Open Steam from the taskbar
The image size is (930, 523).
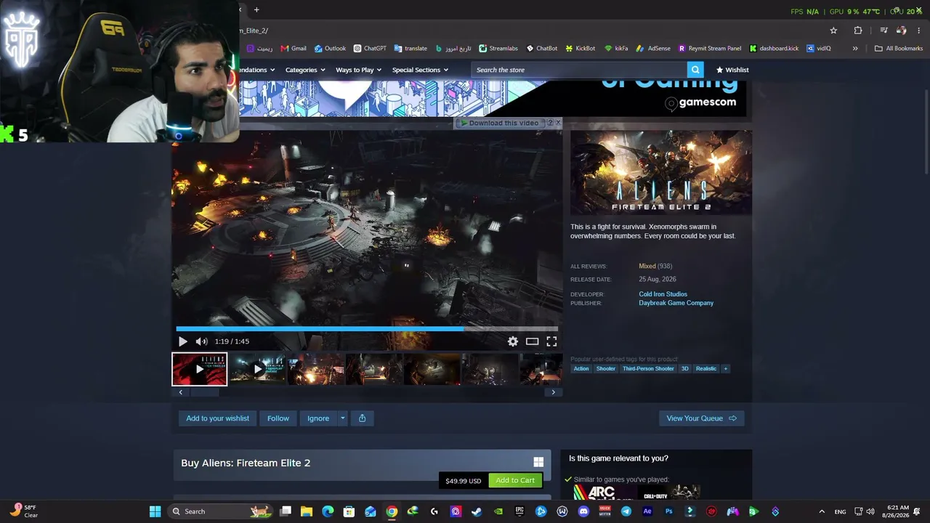click(477, 511)
